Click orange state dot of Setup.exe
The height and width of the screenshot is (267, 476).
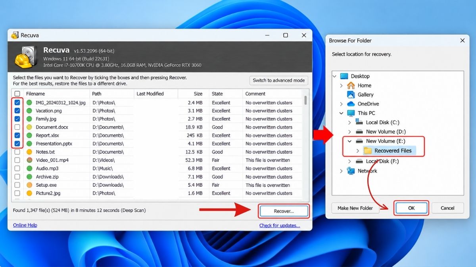point(29,185)
